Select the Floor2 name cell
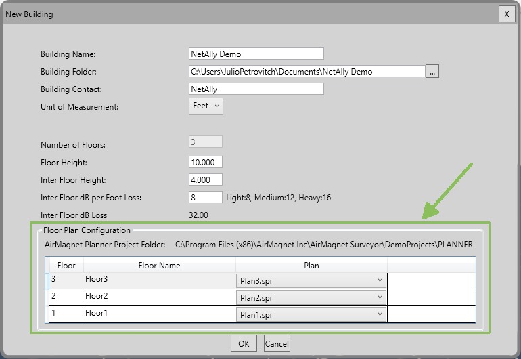This screenshot has width=521, height=359. pos(159,297)
